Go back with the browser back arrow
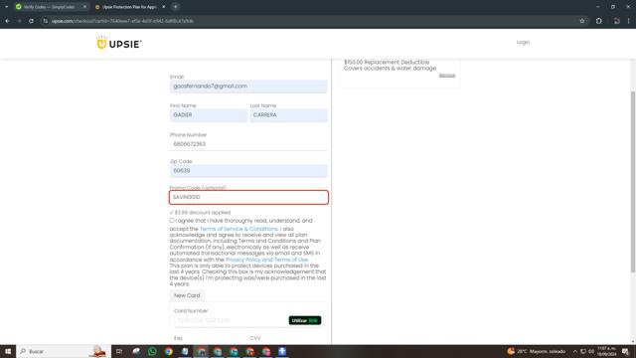 point(8,21)
